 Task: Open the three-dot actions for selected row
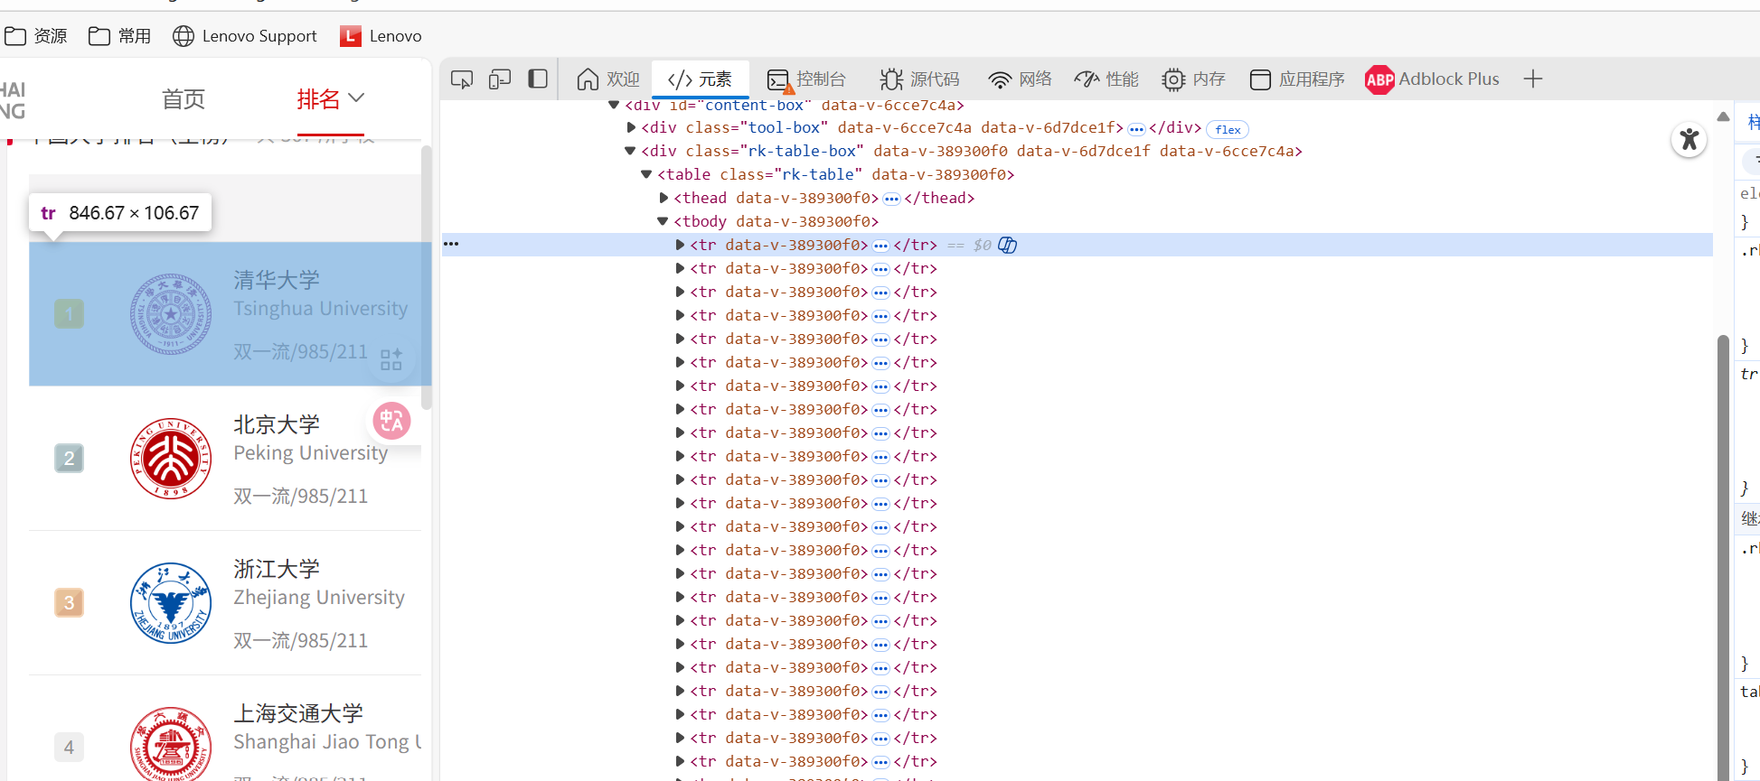(451, 244)
